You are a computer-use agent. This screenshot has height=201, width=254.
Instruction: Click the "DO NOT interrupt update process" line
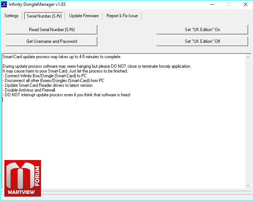(x=66, y=95)
